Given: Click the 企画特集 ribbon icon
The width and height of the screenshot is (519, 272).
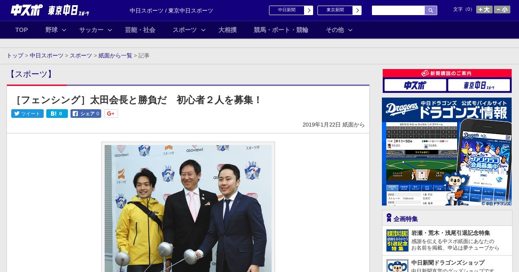Looking at the screenshot, I should (389, 218).
